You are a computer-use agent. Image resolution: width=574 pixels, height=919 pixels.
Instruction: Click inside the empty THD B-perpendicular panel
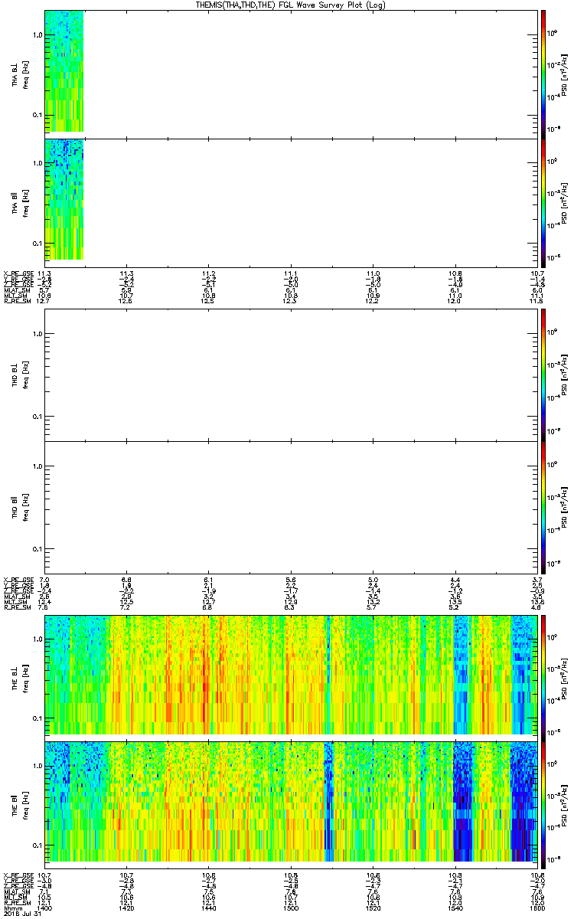point(291,374)
